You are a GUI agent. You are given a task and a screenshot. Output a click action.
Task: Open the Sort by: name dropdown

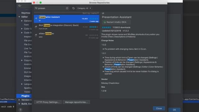(90, 13)
